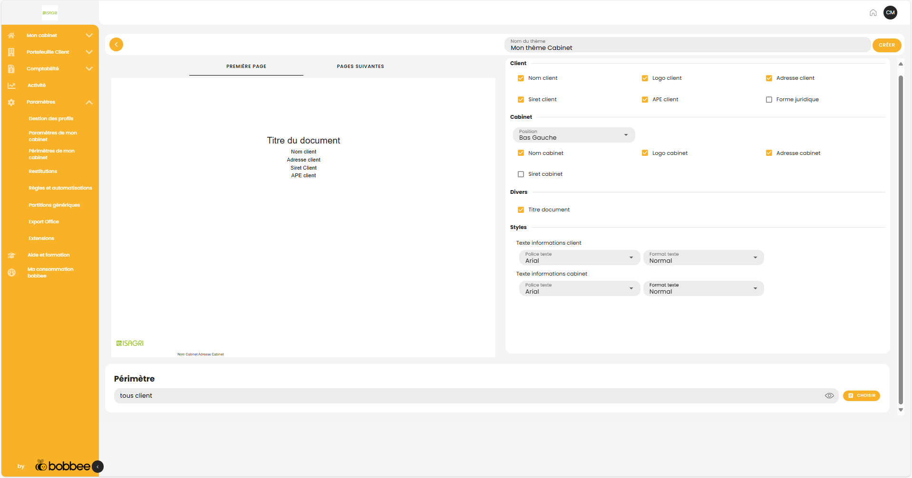The height and width of the screenshot is (478, 912).
Task: Click the Siret Client line in the preview
Action: pos(303,168)
